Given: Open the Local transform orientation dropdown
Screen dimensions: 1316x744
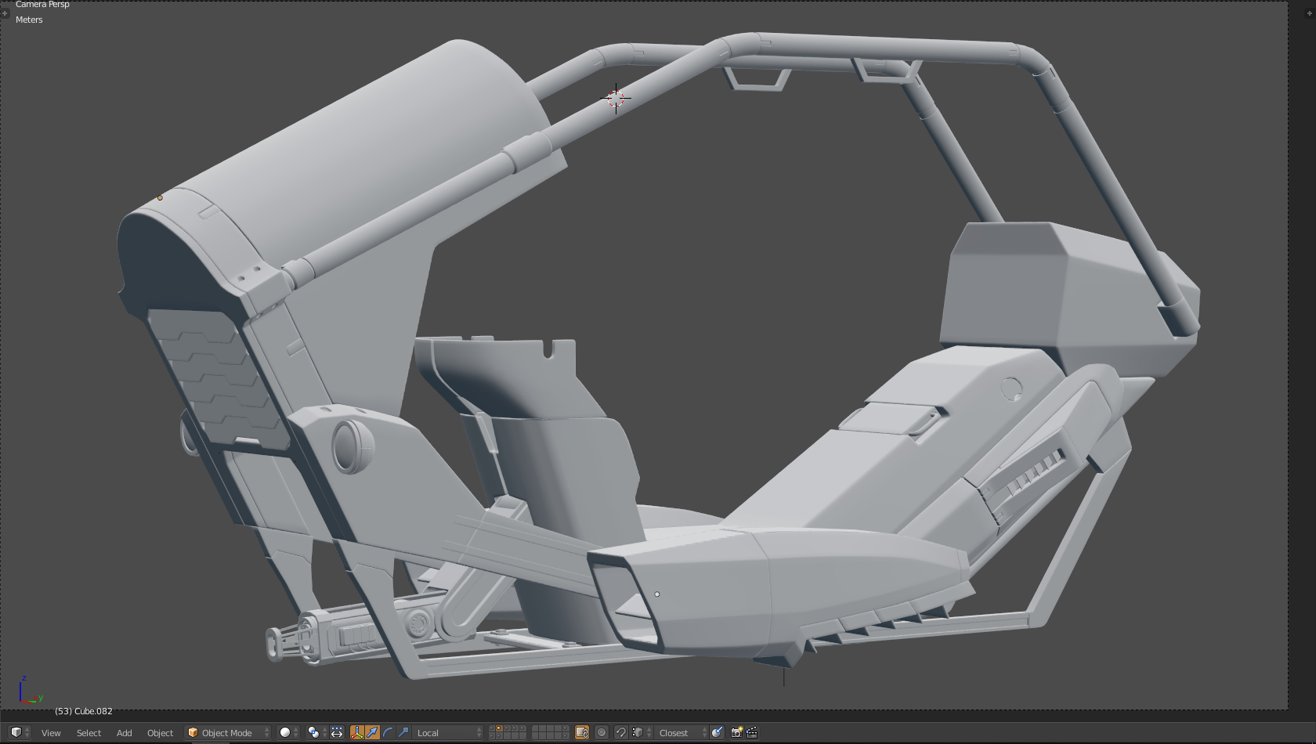Looking at the screenshot, I should pos(448,733).
